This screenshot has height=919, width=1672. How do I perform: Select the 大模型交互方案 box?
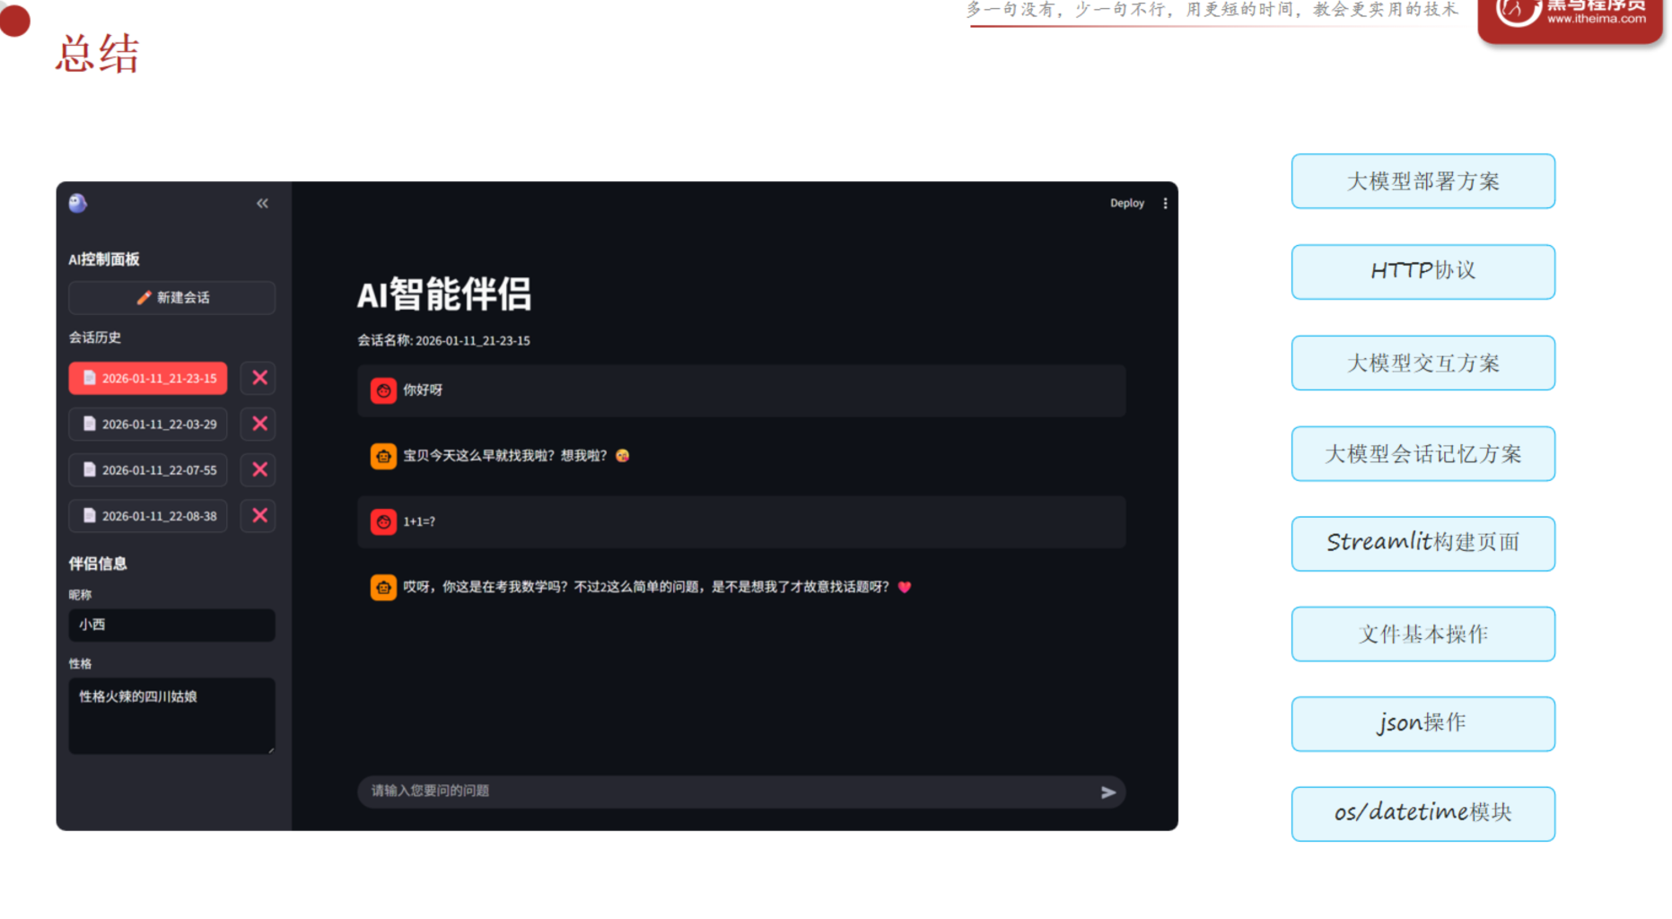pos(1423,363)
